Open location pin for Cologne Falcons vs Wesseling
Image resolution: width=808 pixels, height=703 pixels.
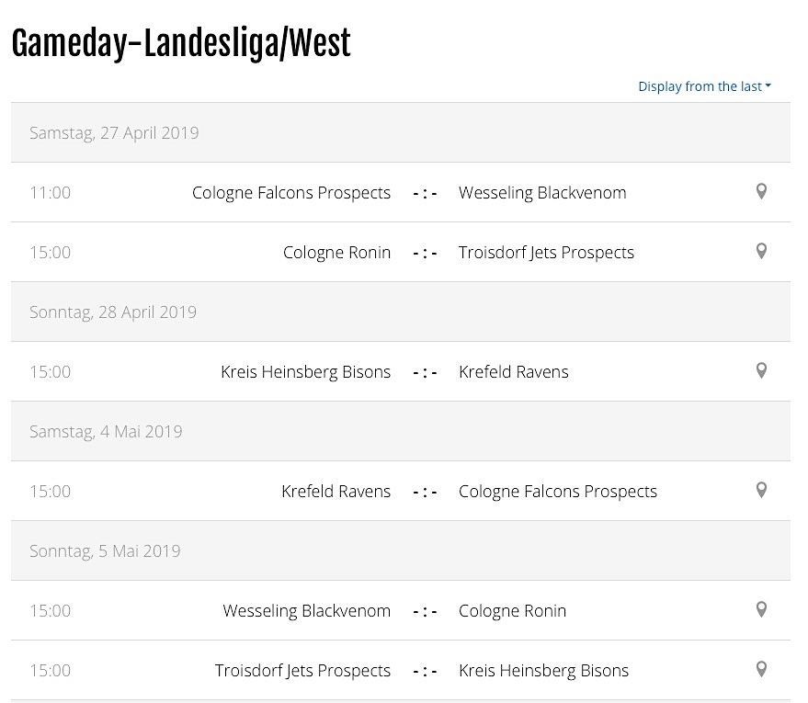761,191
